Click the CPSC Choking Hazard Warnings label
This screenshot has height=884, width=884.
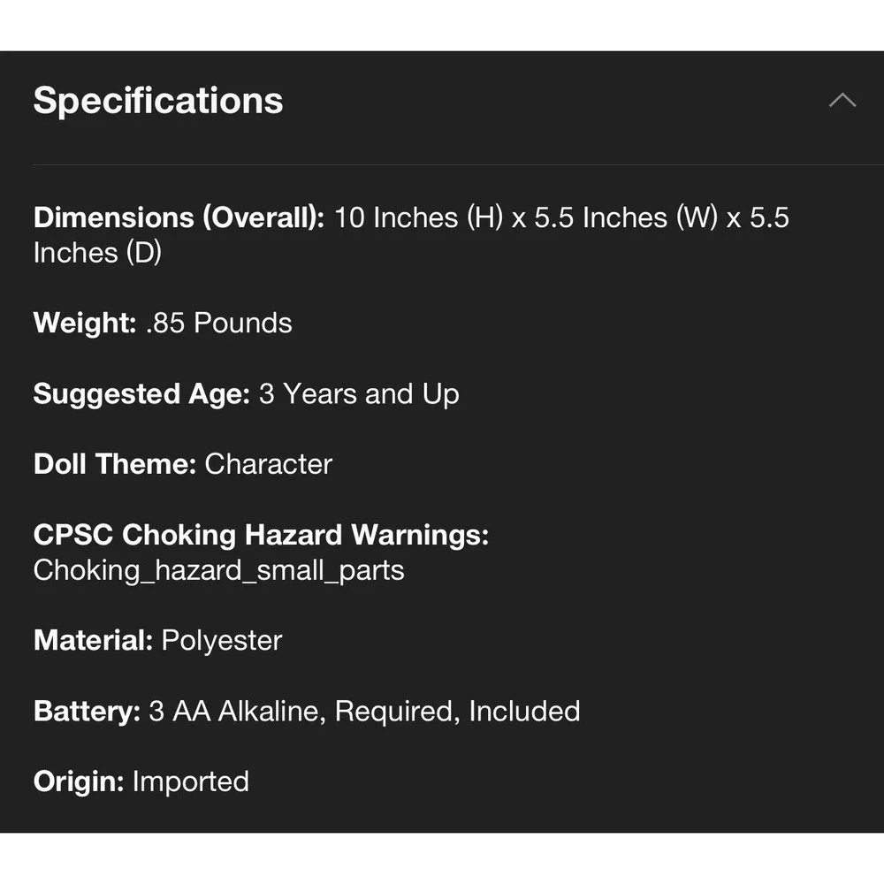(261, 535)
